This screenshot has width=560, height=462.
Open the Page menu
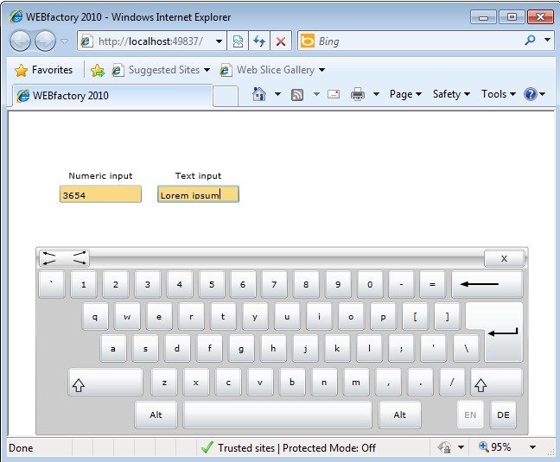405,94
